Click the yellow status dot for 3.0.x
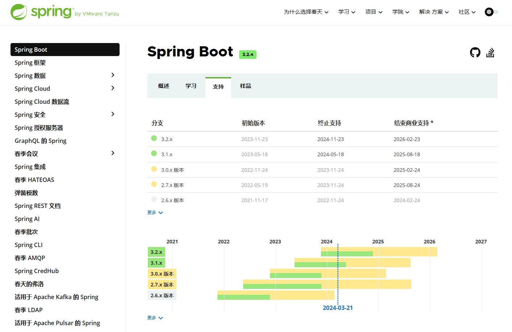The image size is (512, 332). tap(154, 169)
